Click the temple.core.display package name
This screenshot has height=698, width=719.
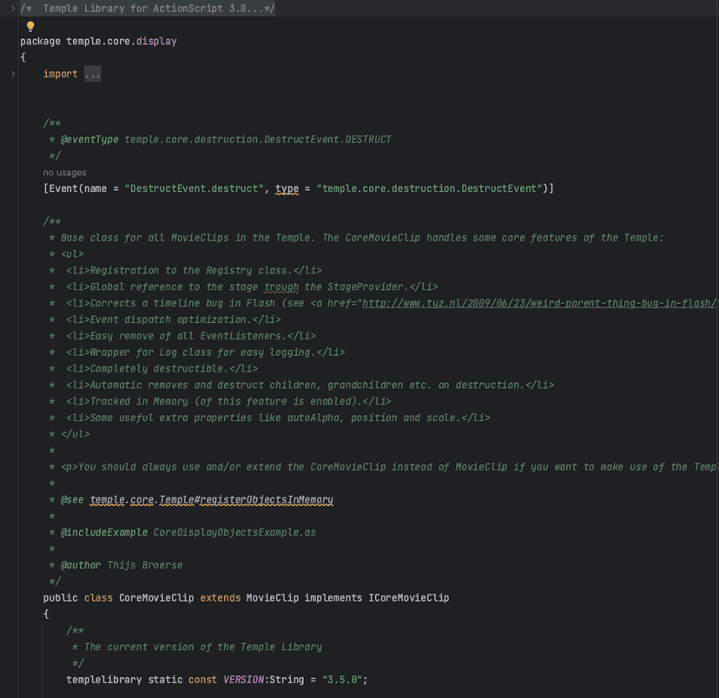(122, 41)
